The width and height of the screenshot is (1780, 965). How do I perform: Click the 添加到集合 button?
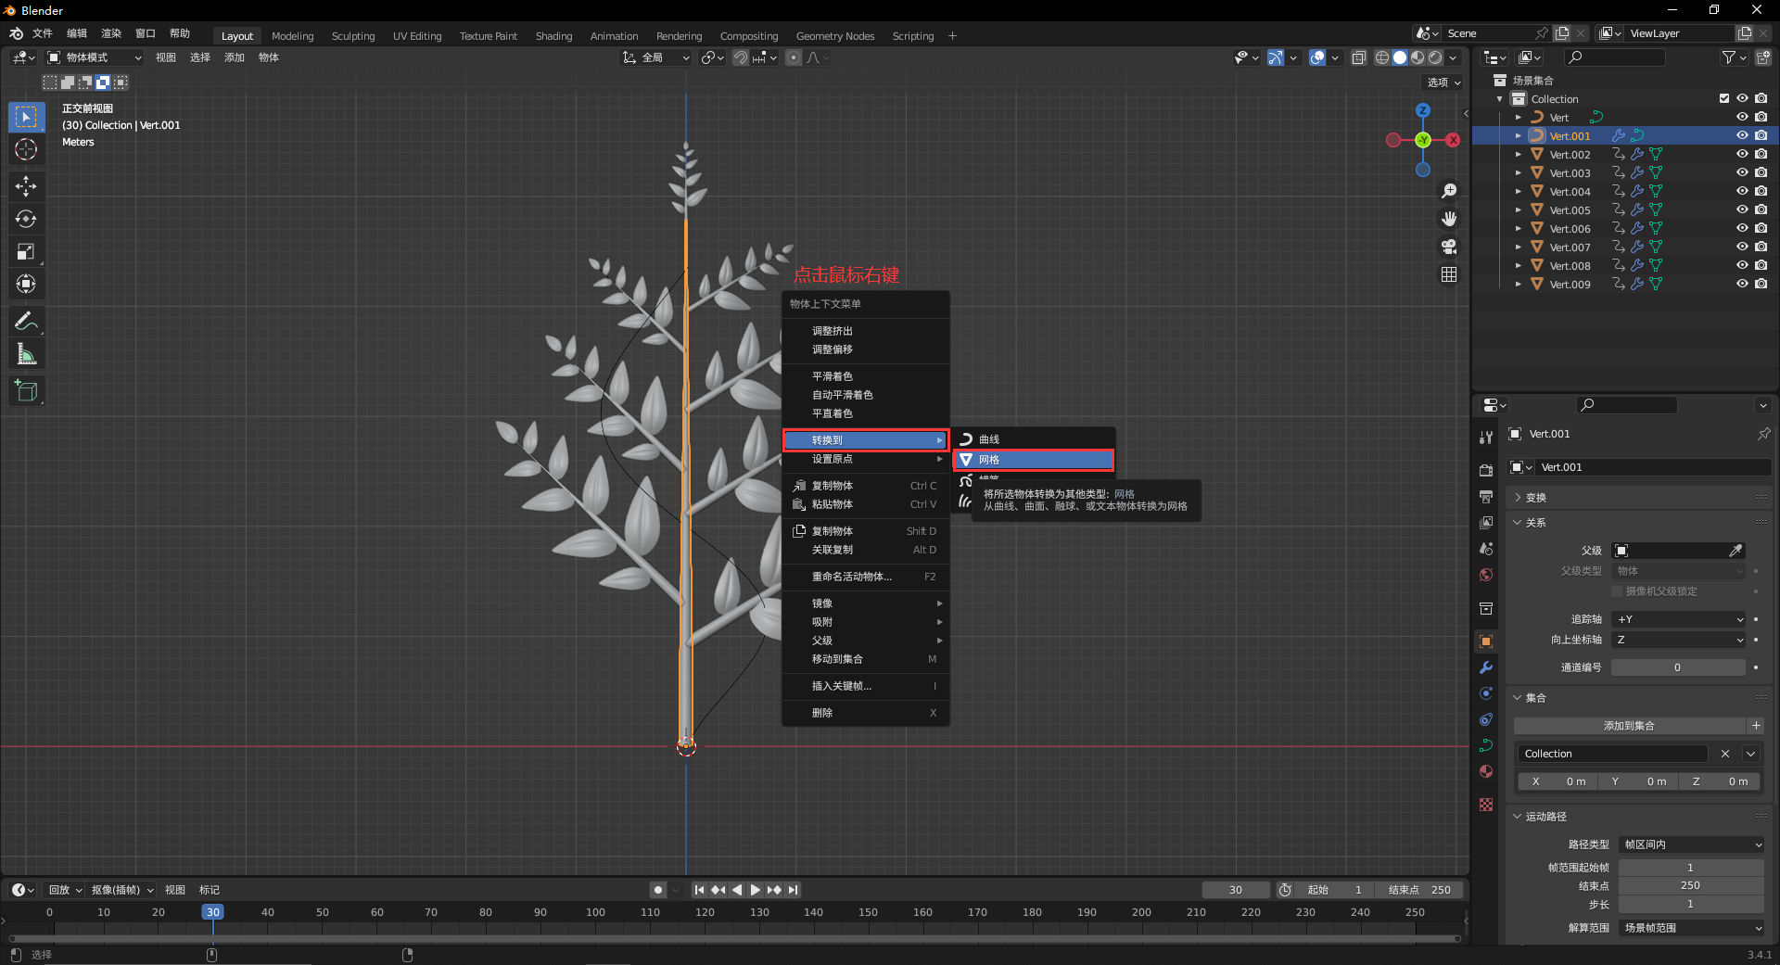[x=1629, y=726]
